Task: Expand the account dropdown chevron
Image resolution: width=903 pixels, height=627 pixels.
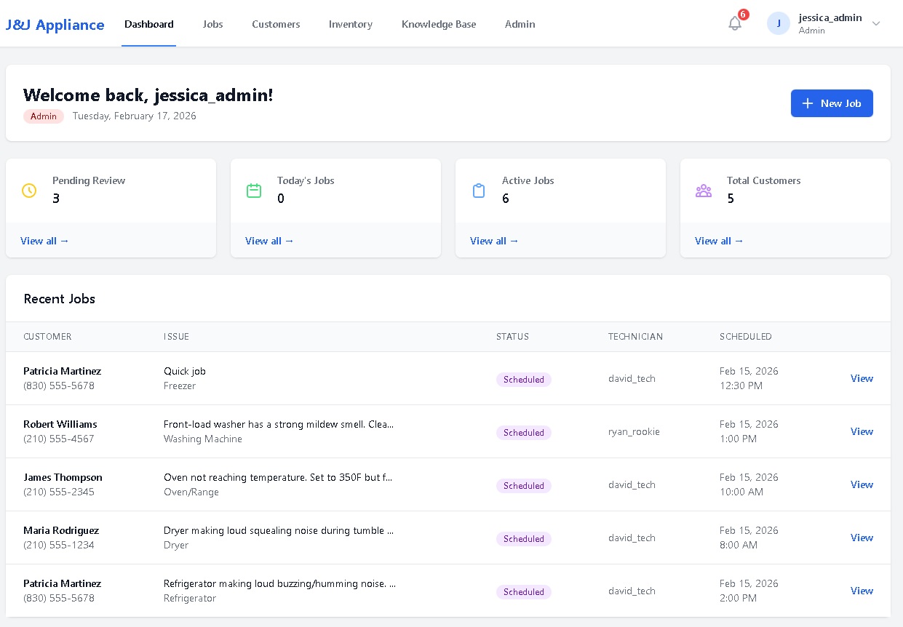Action: [x=876, y=23]
